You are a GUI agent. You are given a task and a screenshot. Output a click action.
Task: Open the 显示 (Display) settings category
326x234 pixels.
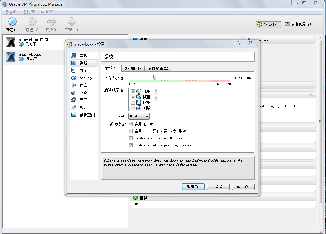(84, 70)
